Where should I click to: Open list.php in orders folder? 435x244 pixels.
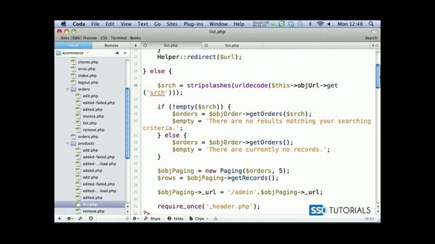tap(90, 123)
